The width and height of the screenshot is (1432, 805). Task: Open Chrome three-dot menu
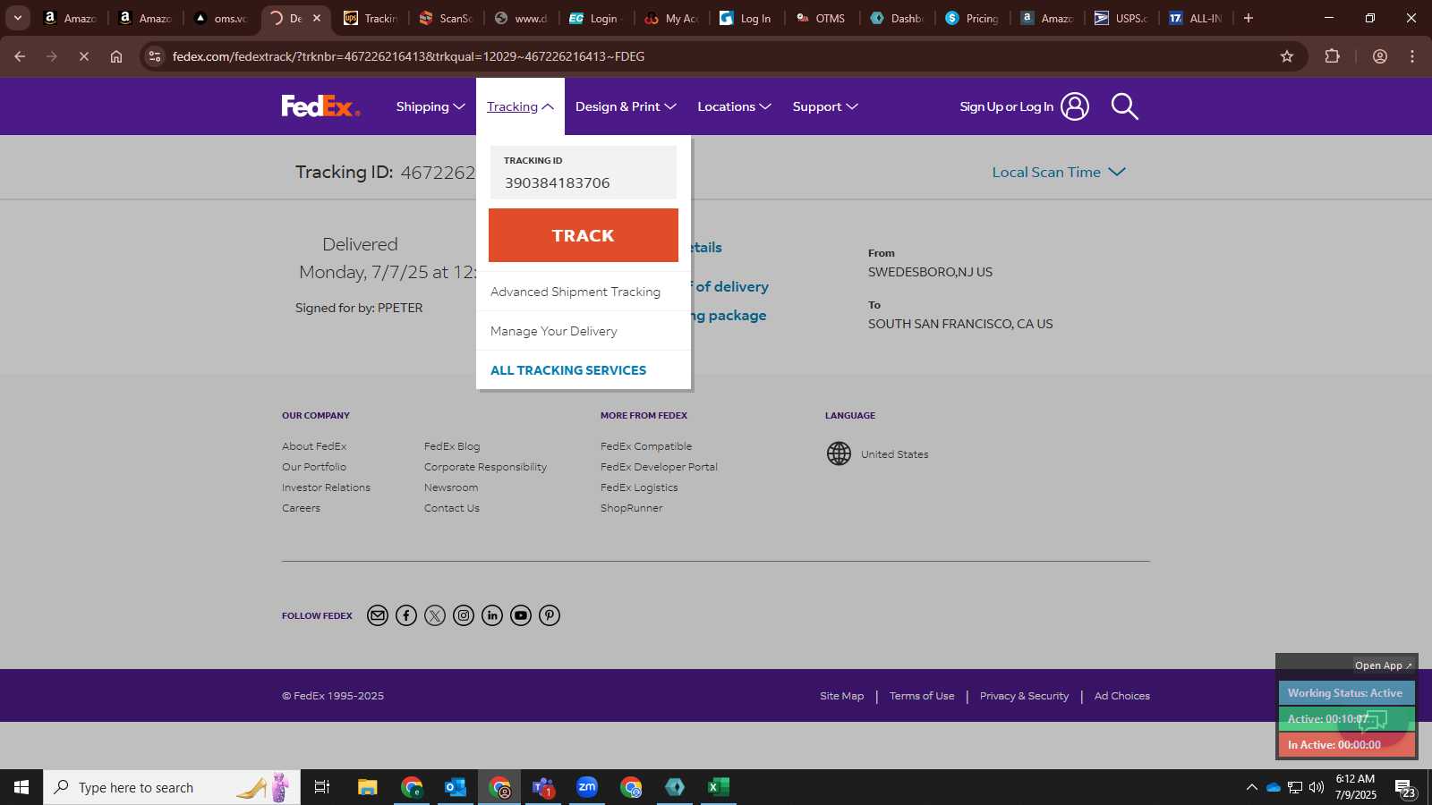[x=1412, y=56]
